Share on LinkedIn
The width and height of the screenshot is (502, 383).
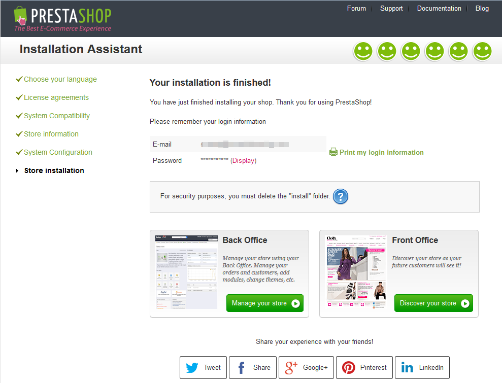point(422,367)
